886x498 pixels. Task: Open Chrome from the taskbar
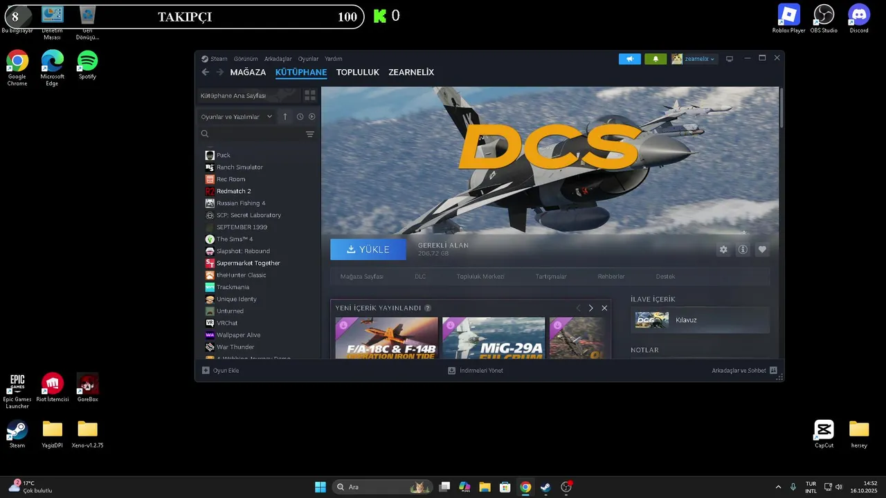tap(525, 487)
